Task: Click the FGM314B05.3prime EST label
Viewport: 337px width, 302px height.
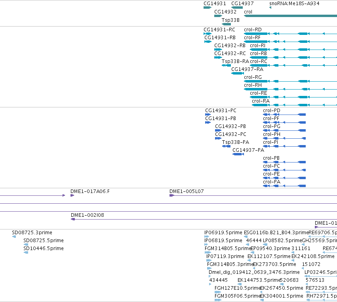Action: point(230,264)
